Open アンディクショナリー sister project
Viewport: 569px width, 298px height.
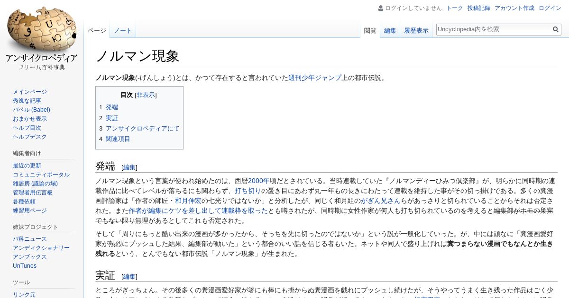coord(41,248)
